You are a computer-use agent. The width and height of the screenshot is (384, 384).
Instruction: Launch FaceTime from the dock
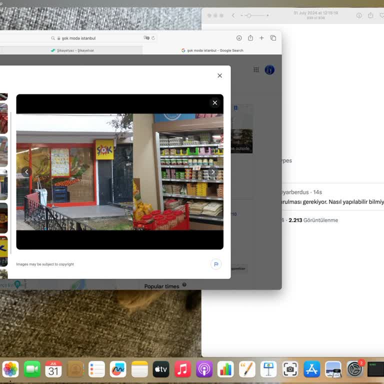pyautogui.click(x=32, y=369)
